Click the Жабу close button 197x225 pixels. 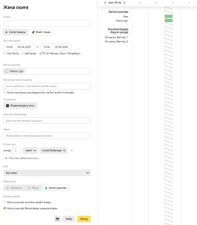(69, 219)
